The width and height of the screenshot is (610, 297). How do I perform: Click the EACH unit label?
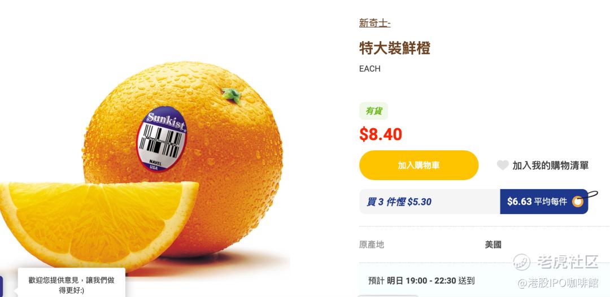point(369,69)
